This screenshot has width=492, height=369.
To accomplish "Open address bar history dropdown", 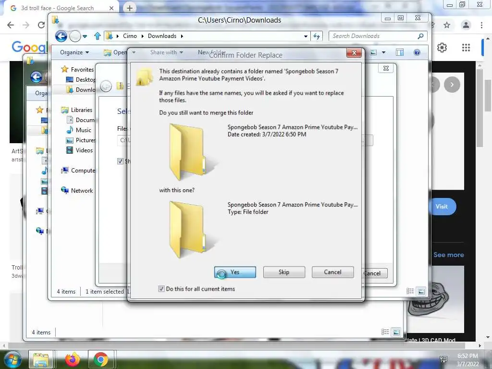I will pos(306,37).
